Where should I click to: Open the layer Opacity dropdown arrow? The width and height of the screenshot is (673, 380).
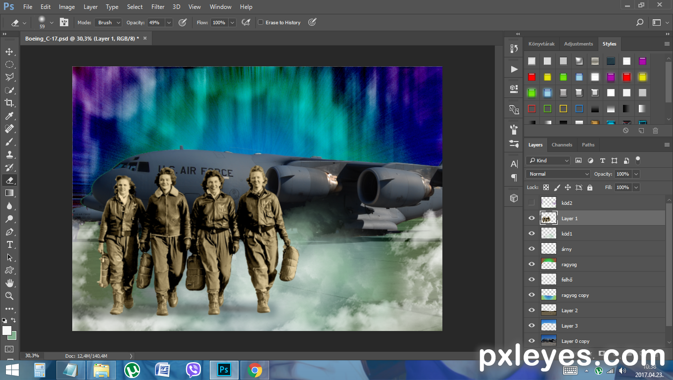[636, 174]
